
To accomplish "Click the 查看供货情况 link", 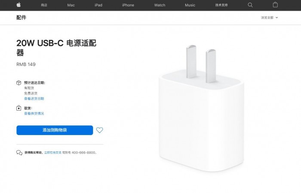I will pyautogui.click(x=34, y=114).
